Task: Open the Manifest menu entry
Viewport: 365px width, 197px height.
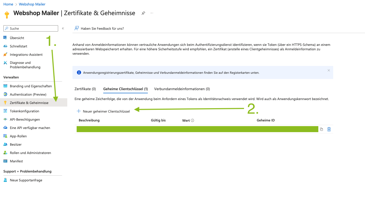Action: point(16,161)
